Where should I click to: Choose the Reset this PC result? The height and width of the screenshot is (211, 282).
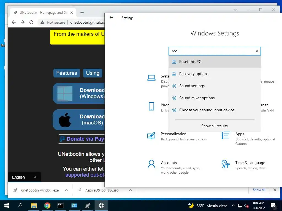pos(215,62)
